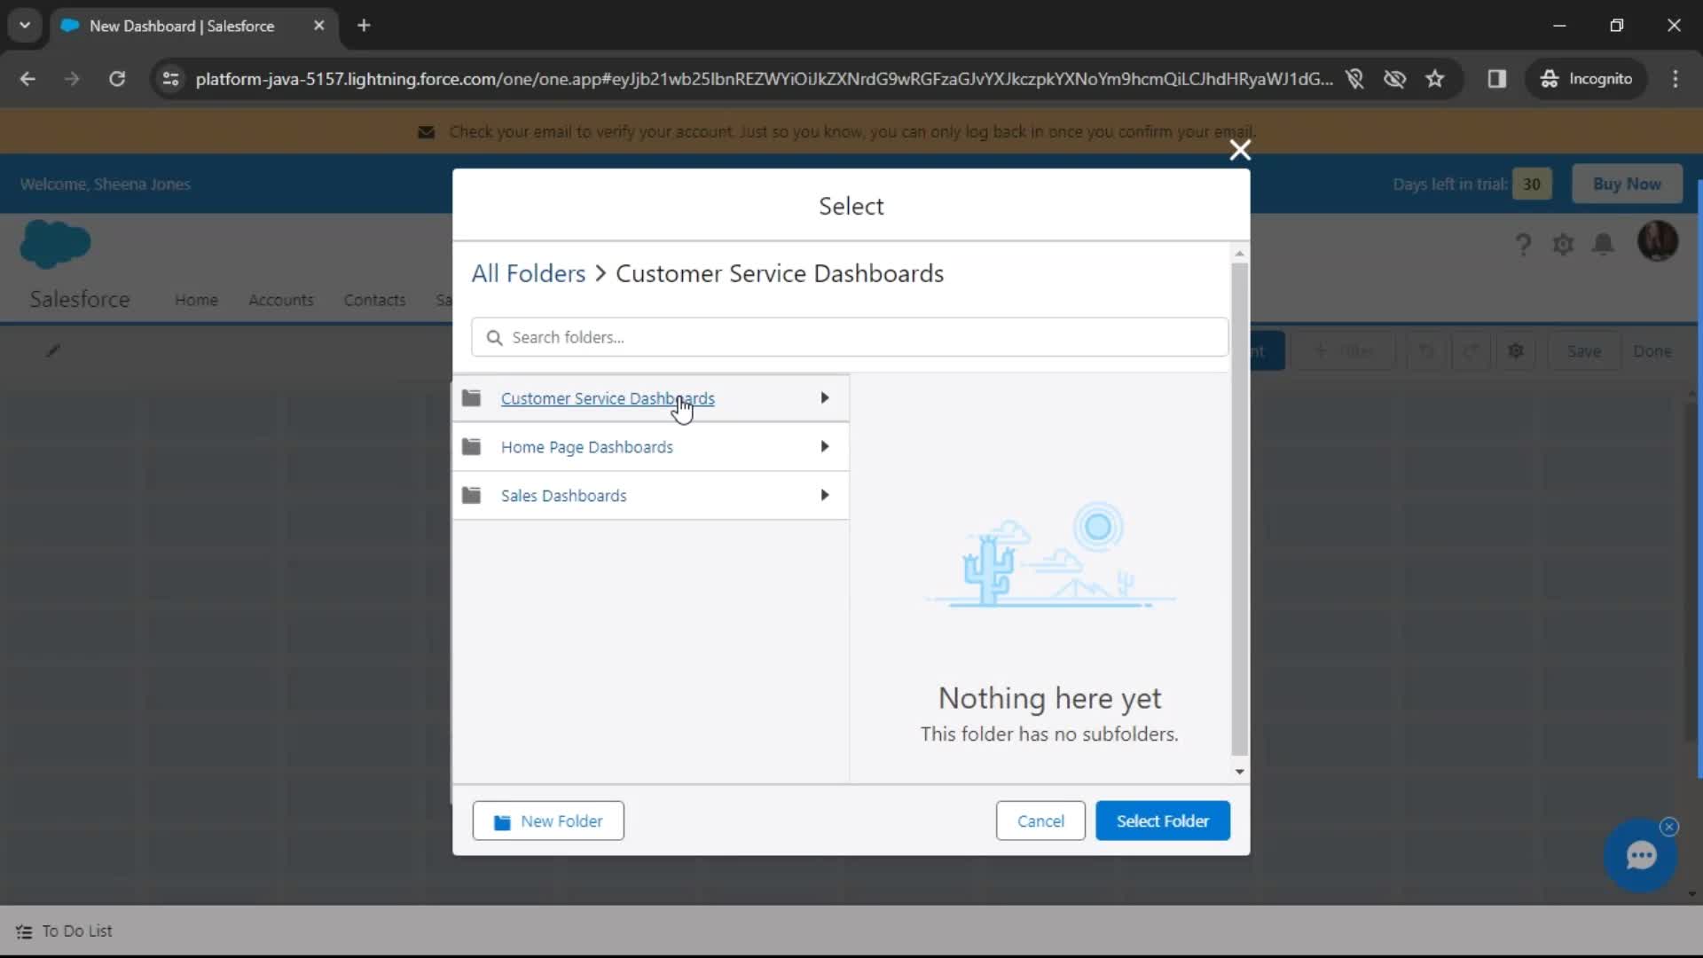Screen dimensions: 1703x958
Task: Click the pencil edit icon on dashboard title
Action: (53, 350)
